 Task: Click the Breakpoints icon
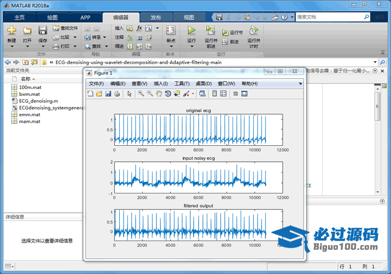[171, 31]
